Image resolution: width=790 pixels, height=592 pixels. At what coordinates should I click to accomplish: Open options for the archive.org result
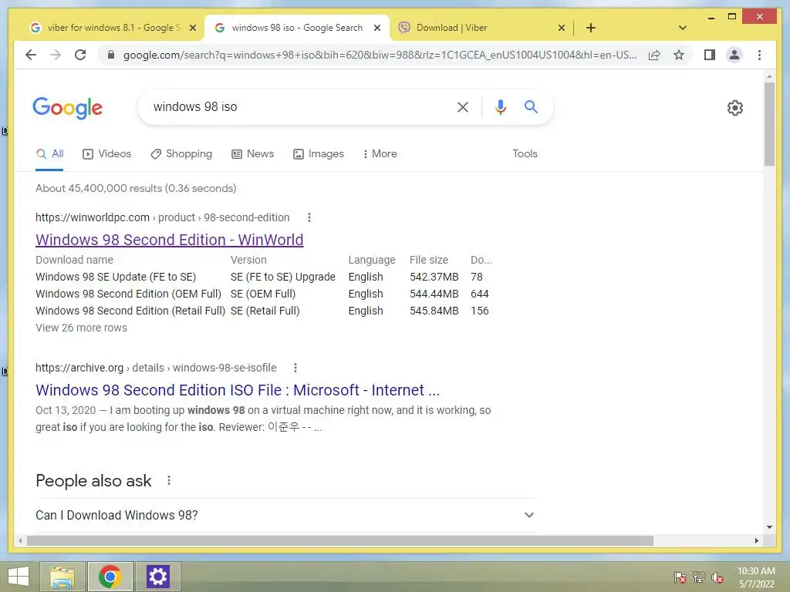(295, 368)
